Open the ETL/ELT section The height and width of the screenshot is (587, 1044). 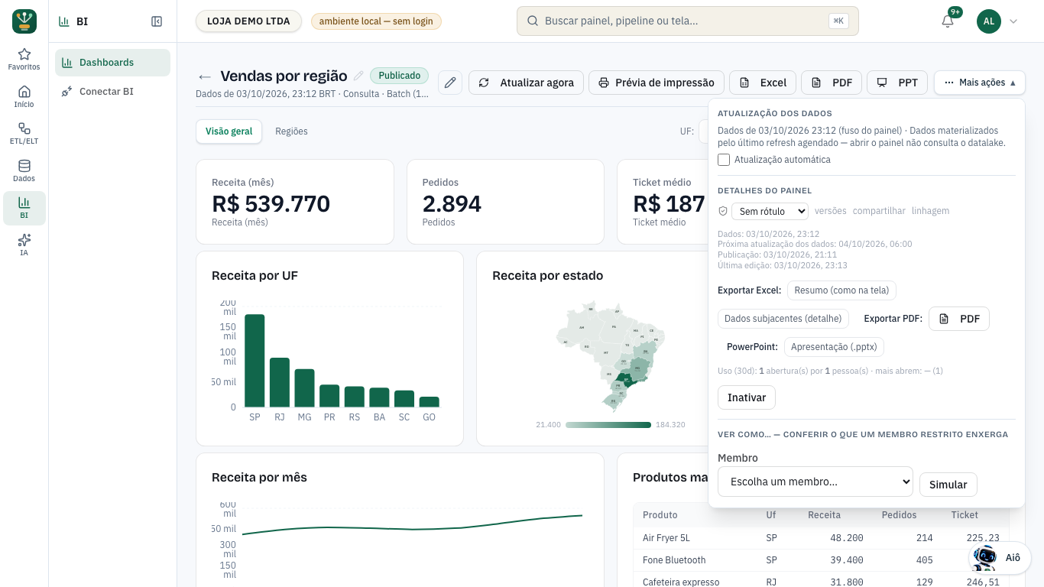point(24,134)
